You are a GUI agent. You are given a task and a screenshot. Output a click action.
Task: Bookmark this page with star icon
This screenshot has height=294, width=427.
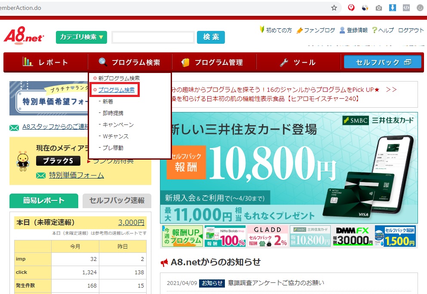click(334, 8)
